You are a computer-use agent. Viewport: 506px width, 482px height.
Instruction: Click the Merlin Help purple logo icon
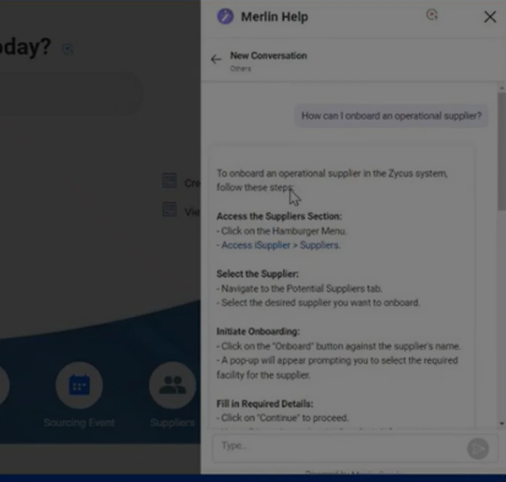tap(225, 16)
